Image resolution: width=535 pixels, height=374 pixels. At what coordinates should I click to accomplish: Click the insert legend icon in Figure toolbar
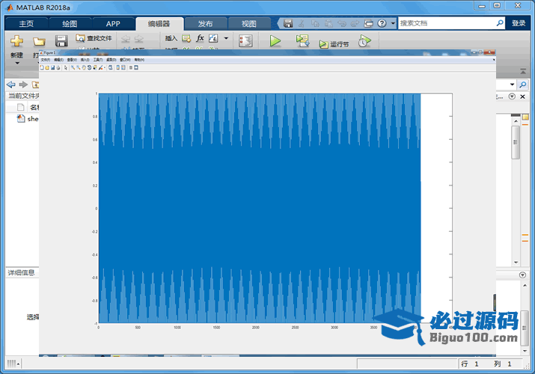(x=123, y=68)
